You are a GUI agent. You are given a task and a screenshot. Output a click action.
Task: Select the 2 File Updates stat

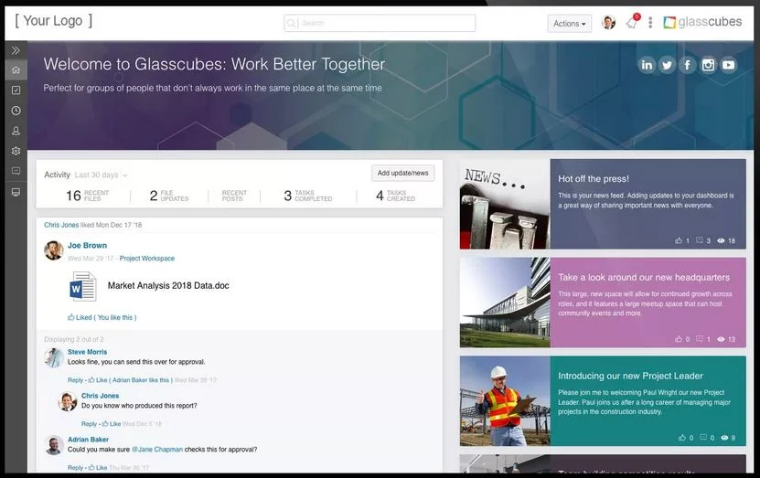click(x=168, y=196)
